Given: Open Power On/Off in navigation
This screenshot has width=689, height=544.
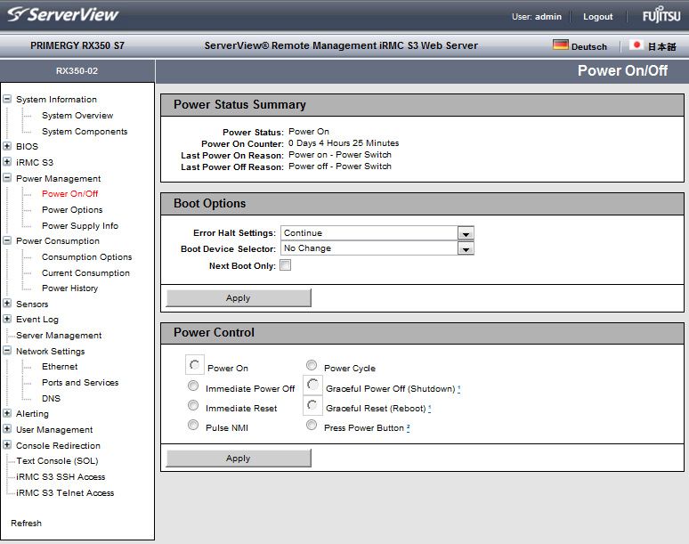Looking at the screenshot, I should pos(69,194).
